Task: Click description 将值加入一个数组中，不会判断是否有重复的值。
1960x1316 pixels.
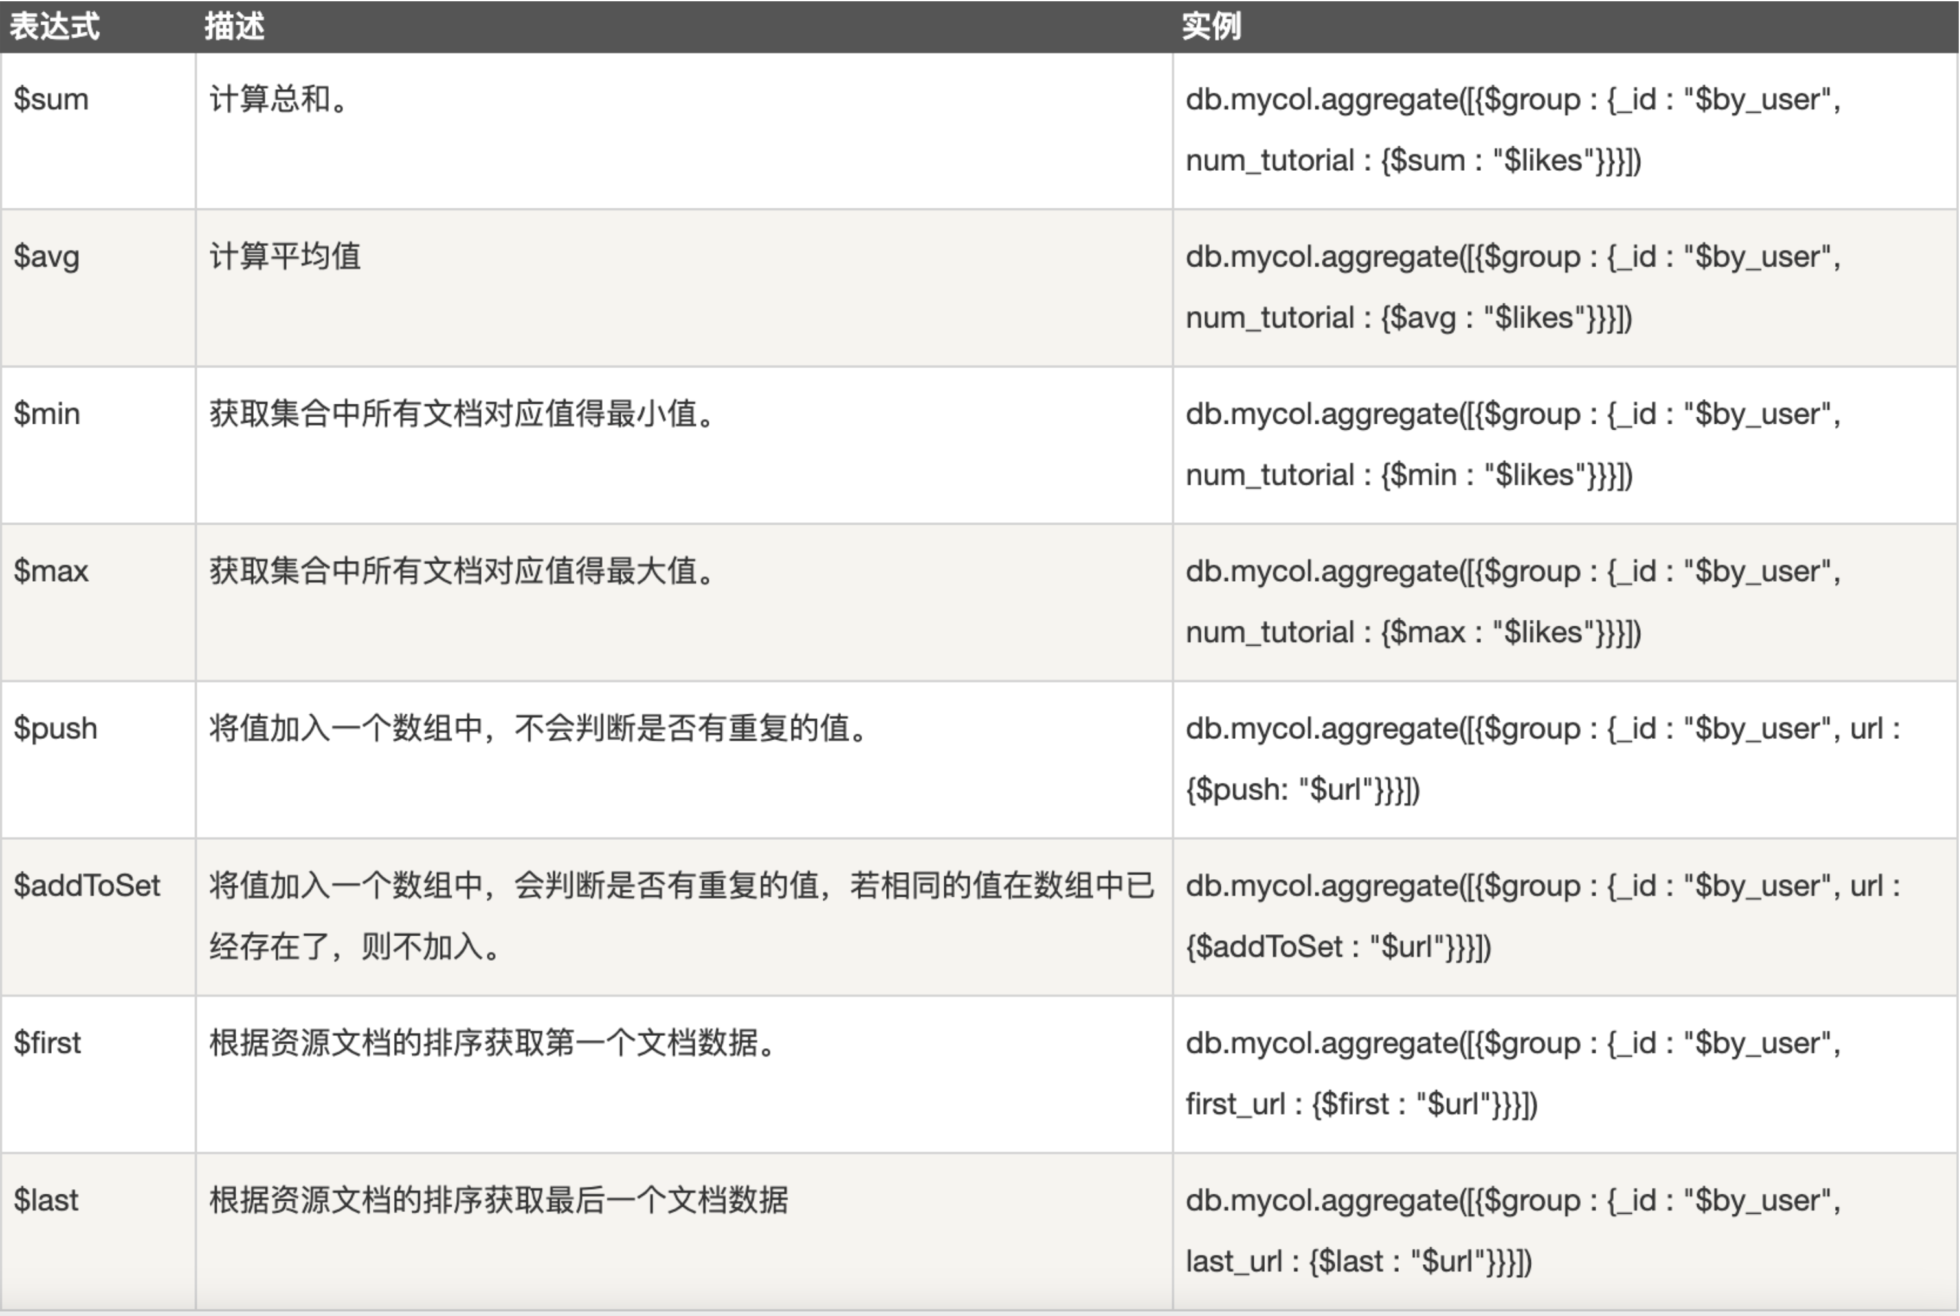Action: point(539,729)
